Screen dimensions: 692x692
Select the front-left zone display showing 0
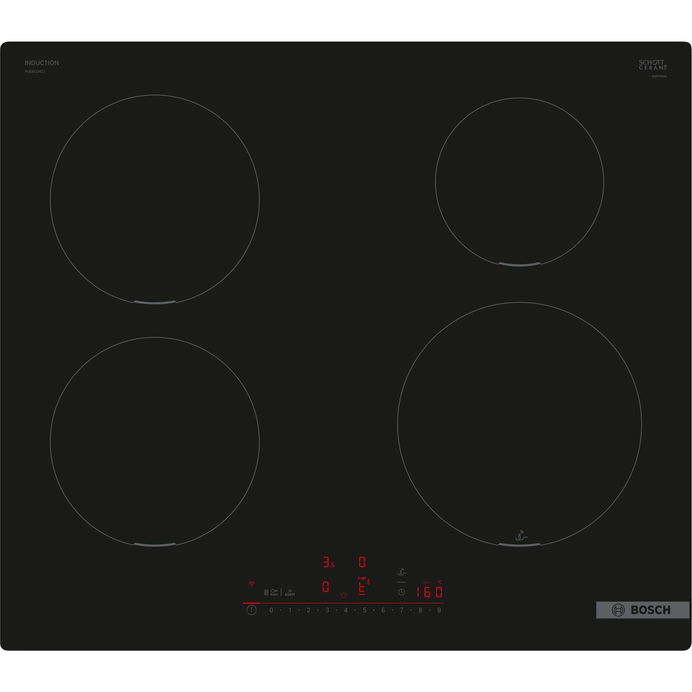tap(326, 587)
